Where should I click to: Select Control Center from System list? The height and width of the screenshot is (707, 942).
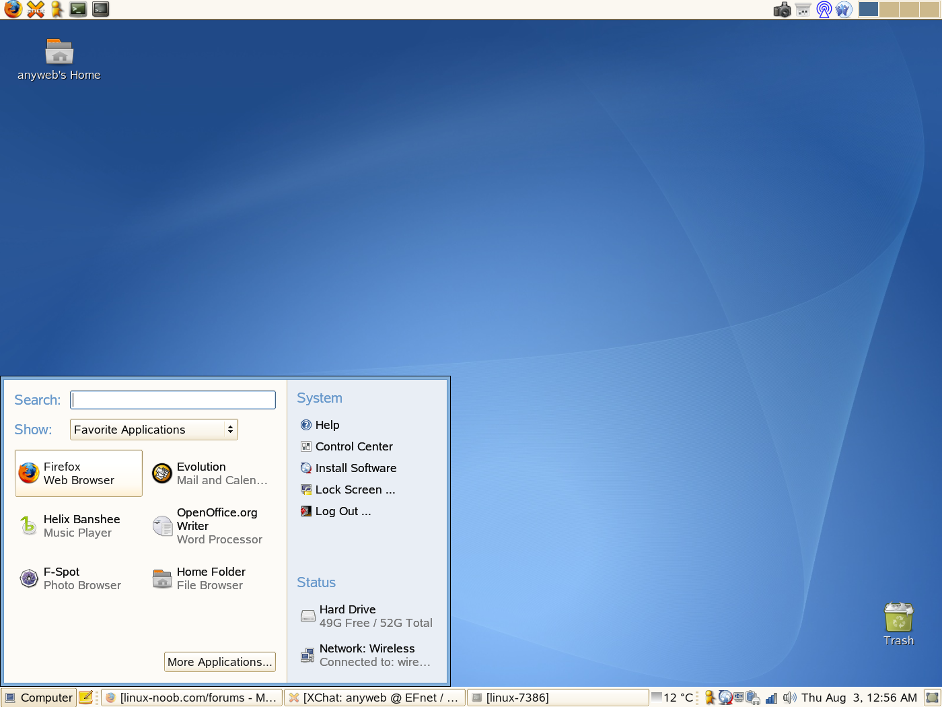click(353, 446)
